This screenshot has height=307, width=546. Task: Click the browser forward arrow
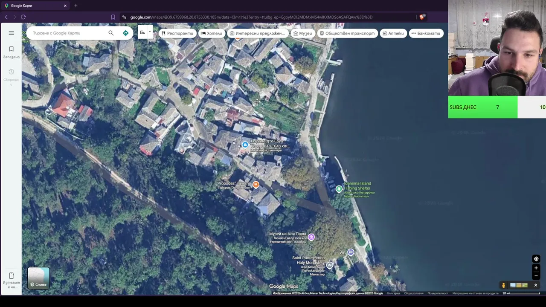point(15,17)
